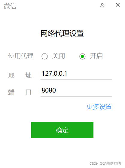This screenshot has width=125, height=168.
Task: Click the 址 character of address label
Action: [x=28, y=75]
